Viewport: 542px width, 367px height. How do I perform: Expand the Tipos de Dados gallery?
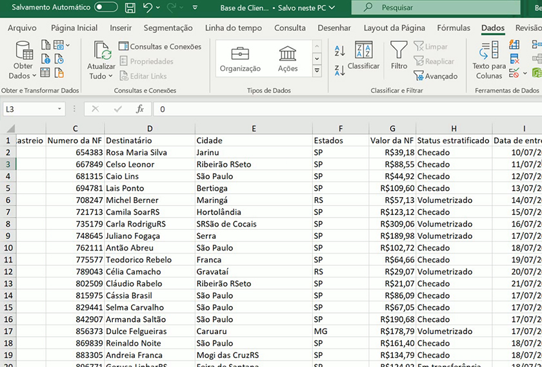coord(317,70)
